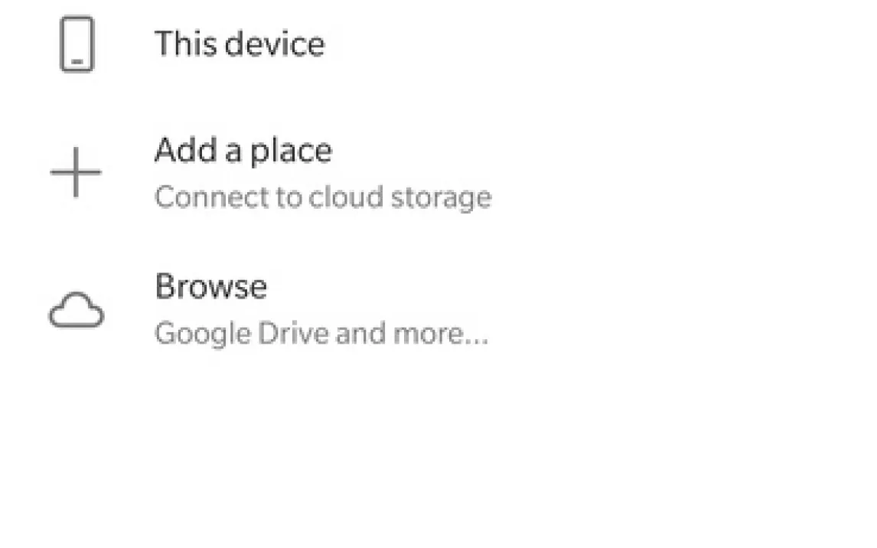The image size is (877, 548).
Task: Click the phone icon for This device
Action: point(77,45)
